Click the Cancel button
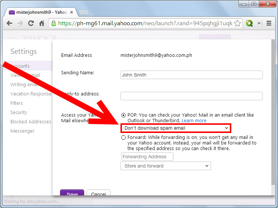Viewport: 278px width, 208px height. [98, 193]
